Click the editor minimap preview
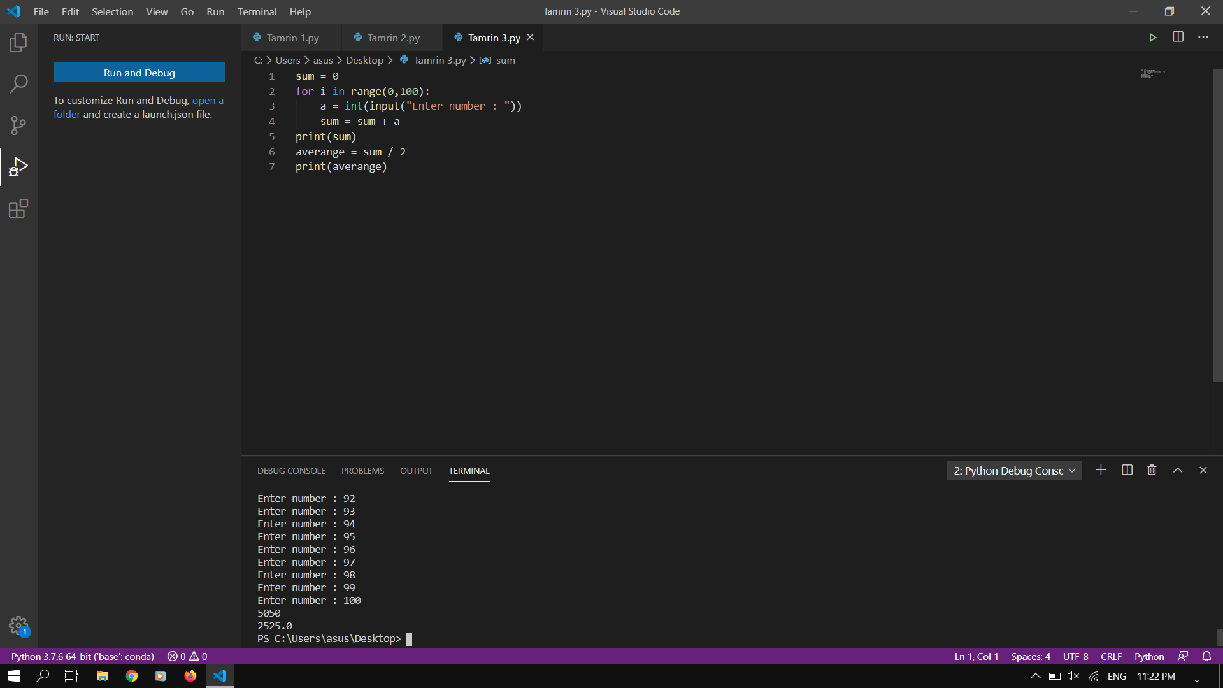Image resolution: width=1223 pixels, height=688 pixels. pos(1153,73)
